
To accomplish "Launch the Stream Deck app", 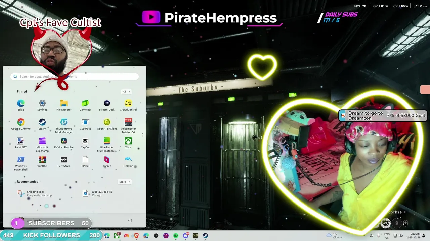I will point(107,105).
